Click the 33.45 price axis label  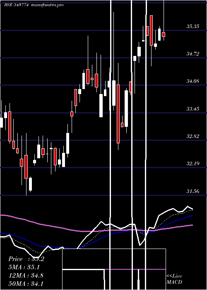click(x=193, y=109)
